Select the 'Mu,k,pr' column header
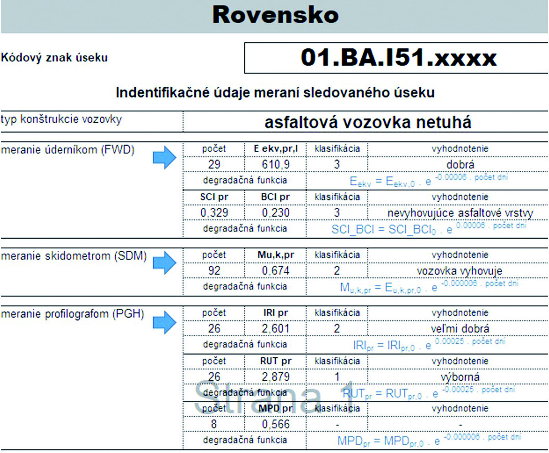This screenshot has height=453, width=549. tap(275, 255)
